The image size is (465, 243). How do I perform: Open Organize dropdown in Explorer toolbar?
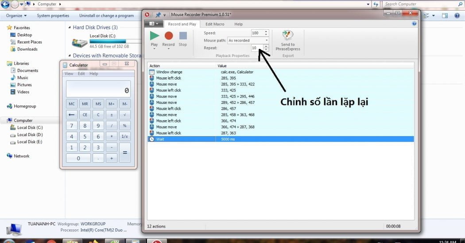pyautogui.click(x=16, y=16)
